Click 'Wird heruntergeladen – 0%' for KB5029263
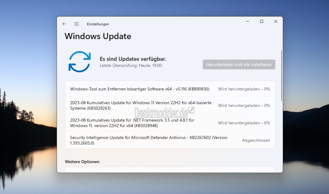The image size is (329, 194). click(x=244, y=105)
